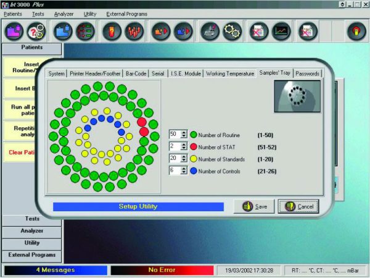
Task: Open the External Programs menu
Action: 126,14
